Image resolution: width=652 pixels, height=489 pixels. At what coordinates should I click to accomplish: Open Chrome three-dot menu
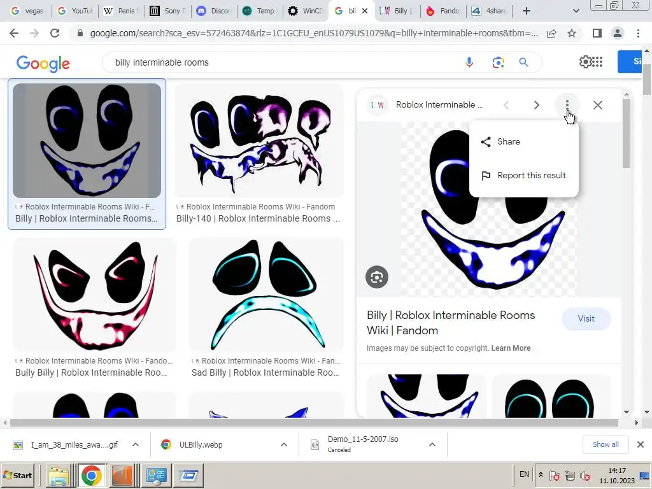638,33
